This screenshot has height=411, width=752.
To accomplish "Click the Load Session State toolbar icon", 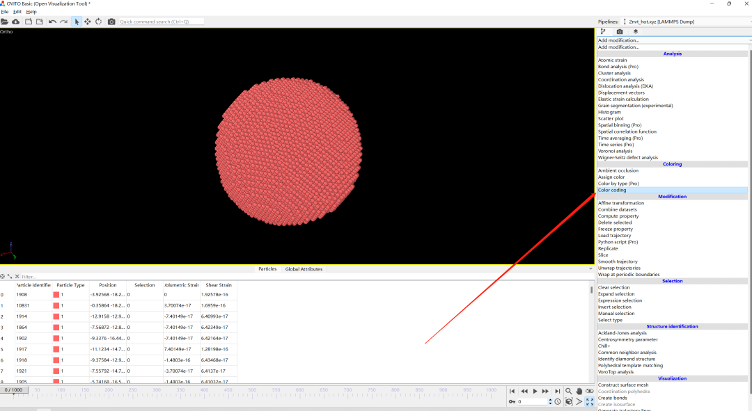I will tap(29, 22).
